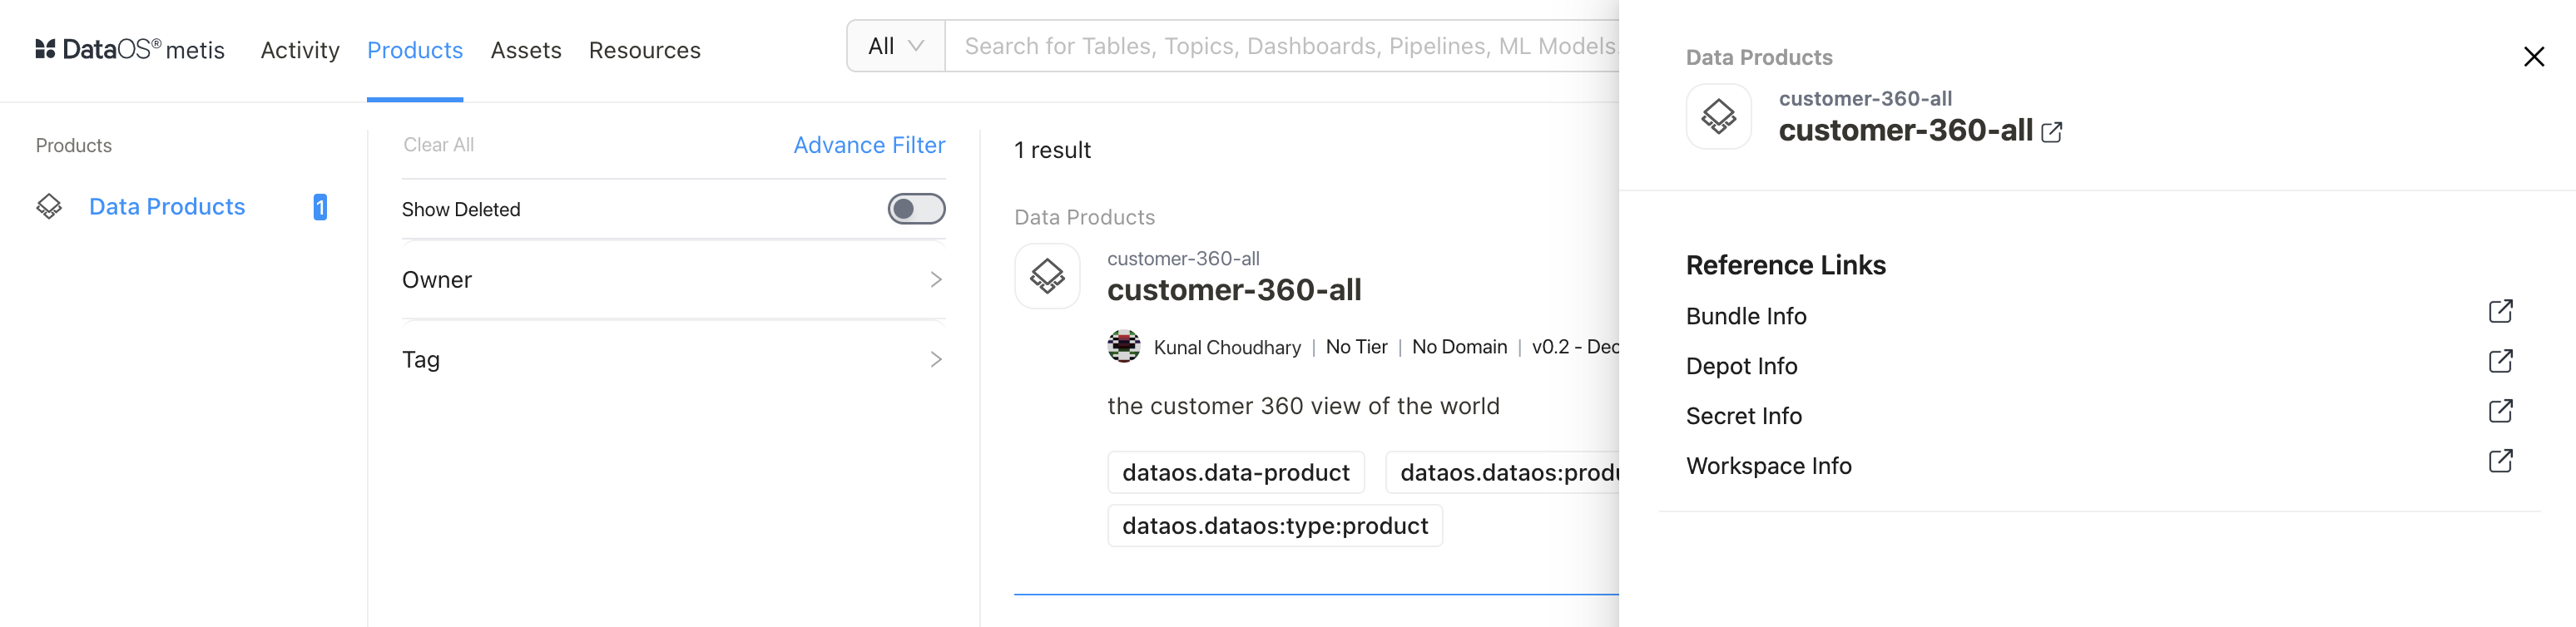Viewport: 2576px width, 627px height.
Task: Select Data Products in the sidebar
Action: [167, 207]
